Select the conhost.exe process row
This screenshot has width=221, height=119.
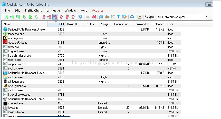point(92,103)
